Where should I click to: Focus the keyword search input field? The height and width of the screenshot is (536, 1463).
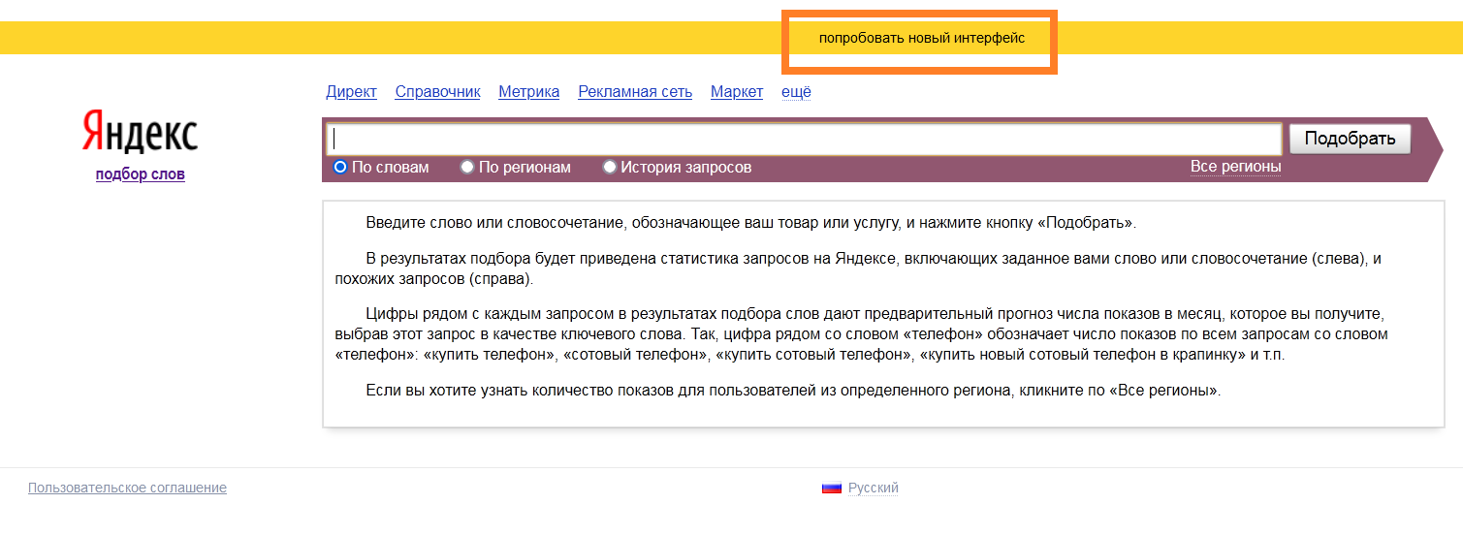click(x=805, y=139)
